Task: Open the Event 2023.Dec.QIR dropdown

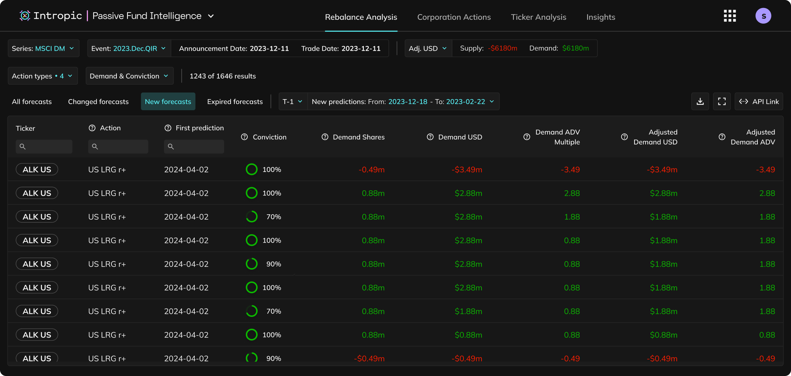Action: [x=129, y=48]
